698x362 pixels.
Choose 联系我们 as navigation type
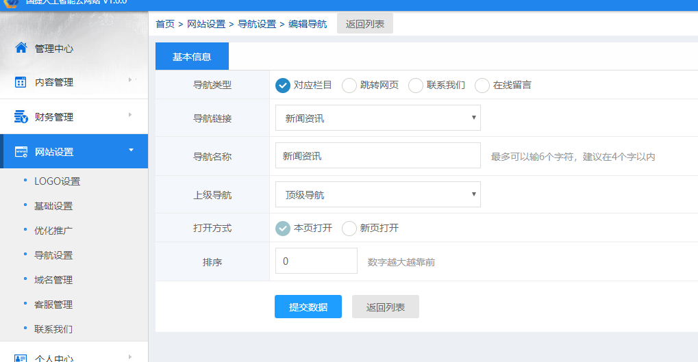pyautogui.click(x=416, y=86)
